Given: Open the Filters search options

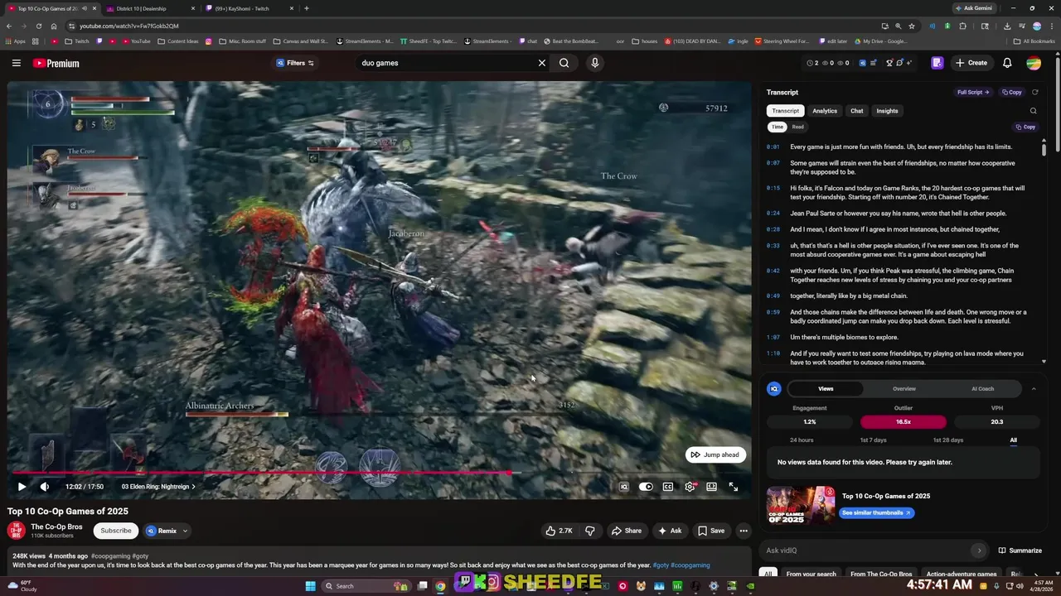Looking at the screenshot, I should (296, 63).
